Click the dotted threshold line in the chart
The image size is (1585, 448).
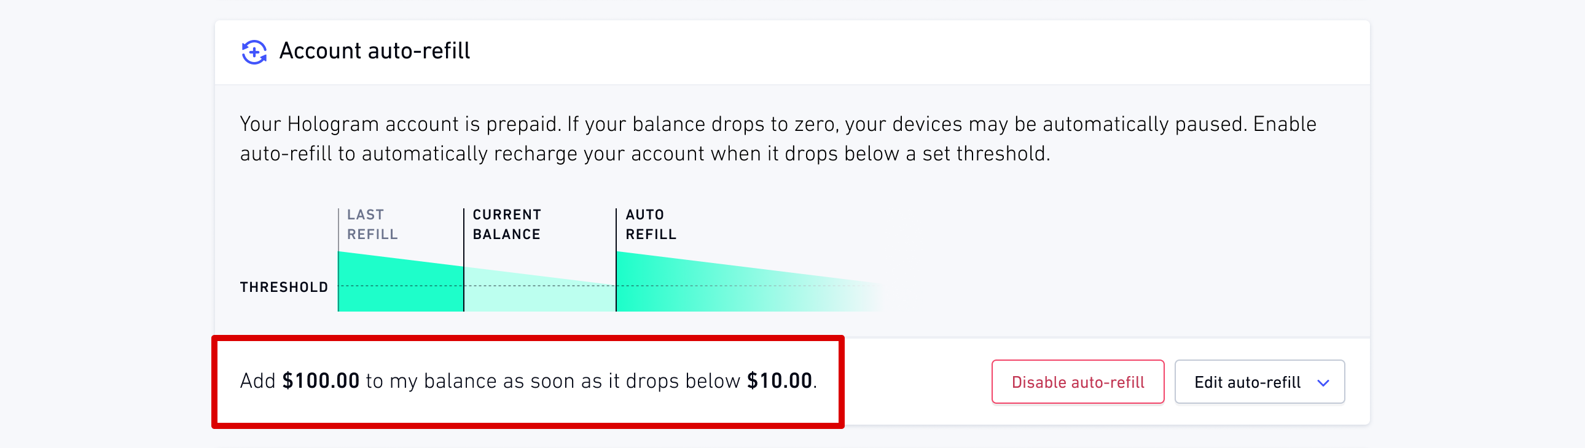[x=609, y=286]
